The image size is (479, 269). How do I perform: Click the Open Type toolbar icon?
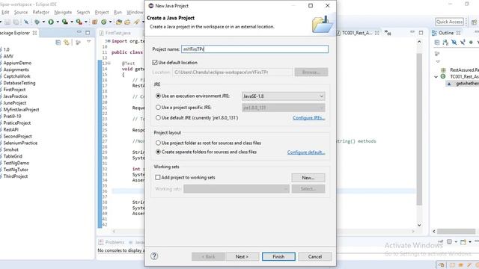119,22
